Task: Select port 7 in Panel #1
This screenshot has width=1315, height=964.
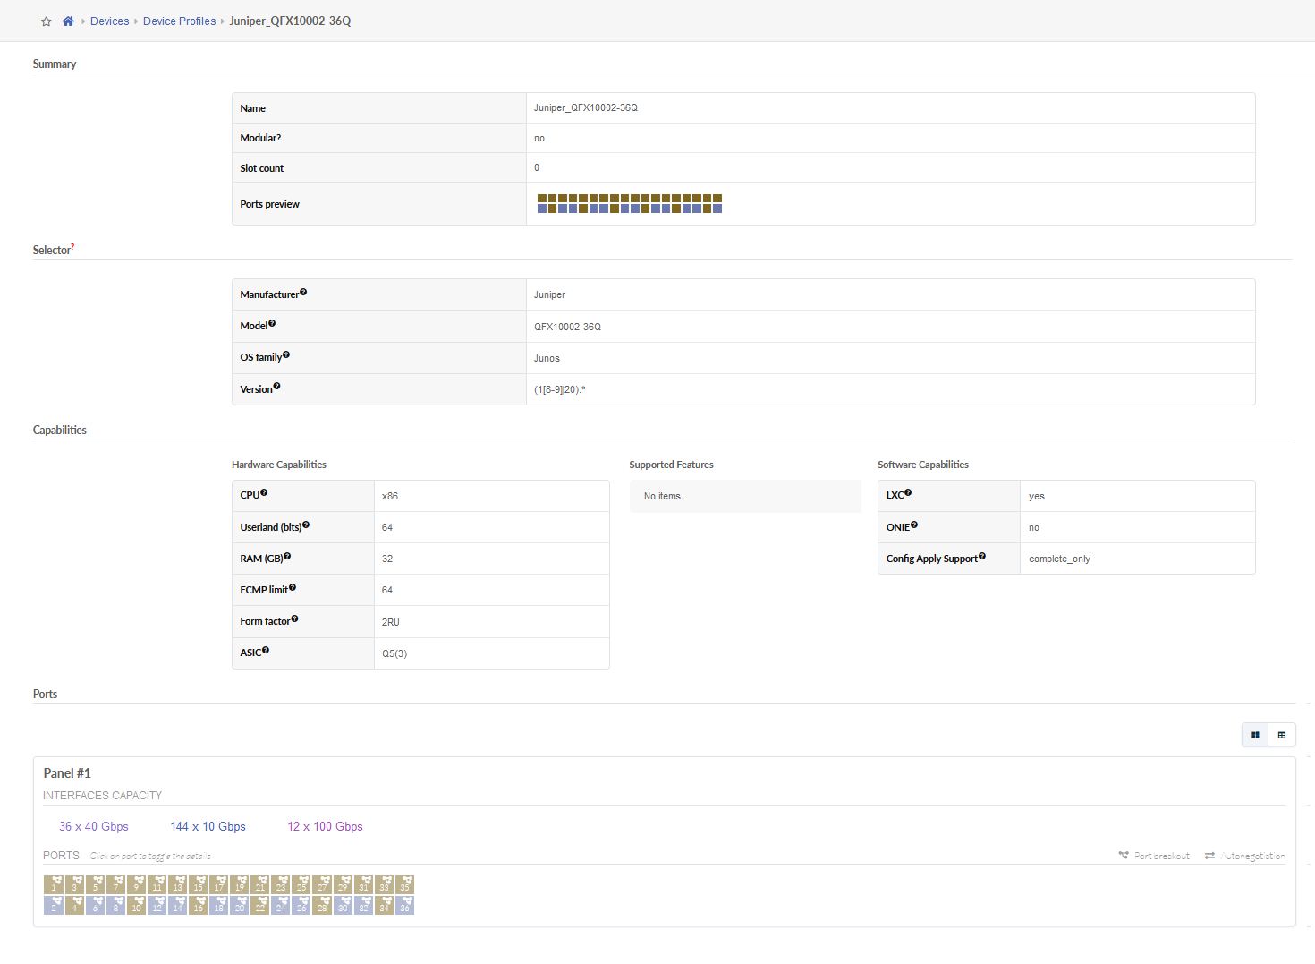Action: [115, 884]
